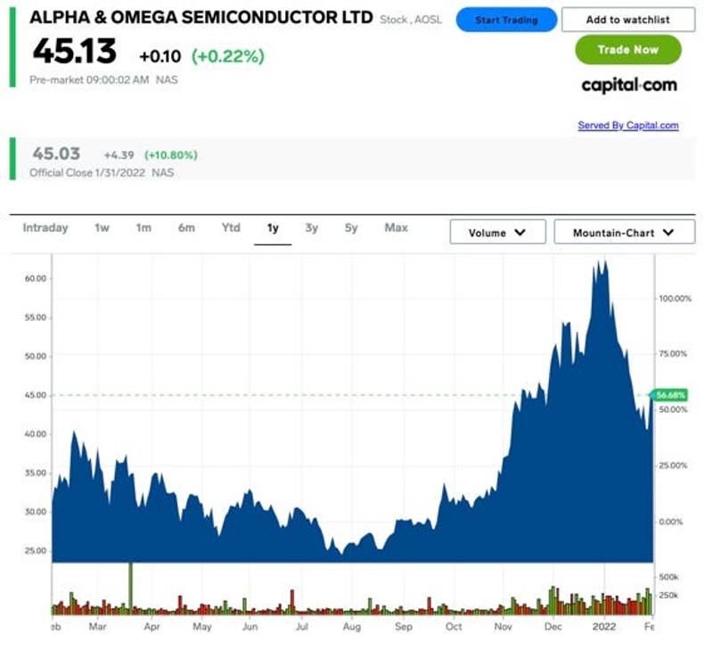Select the Max chart range
Screen dimensions: 713x659
(396, 227)
